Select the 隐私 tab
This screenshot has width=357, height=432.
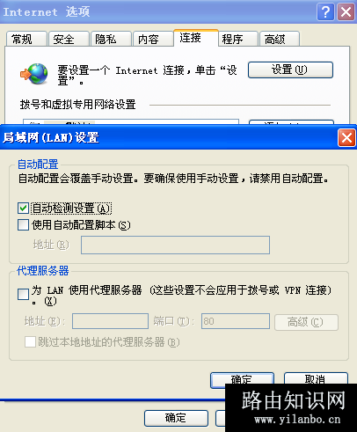coord(111,39)
